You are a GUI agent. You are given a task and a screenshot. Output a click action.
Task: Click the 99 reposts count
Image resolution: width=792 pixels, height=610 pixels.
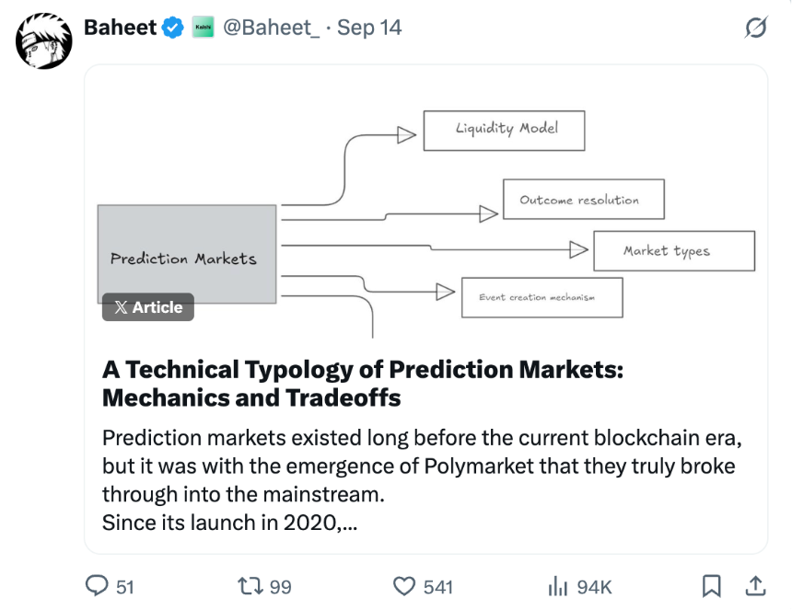pyautogui.click(x=281, y=587)
